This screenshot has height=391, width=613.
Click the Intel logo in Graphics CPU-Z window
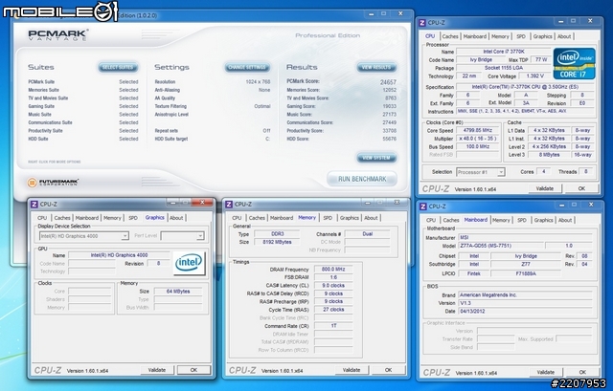[189, 263]
